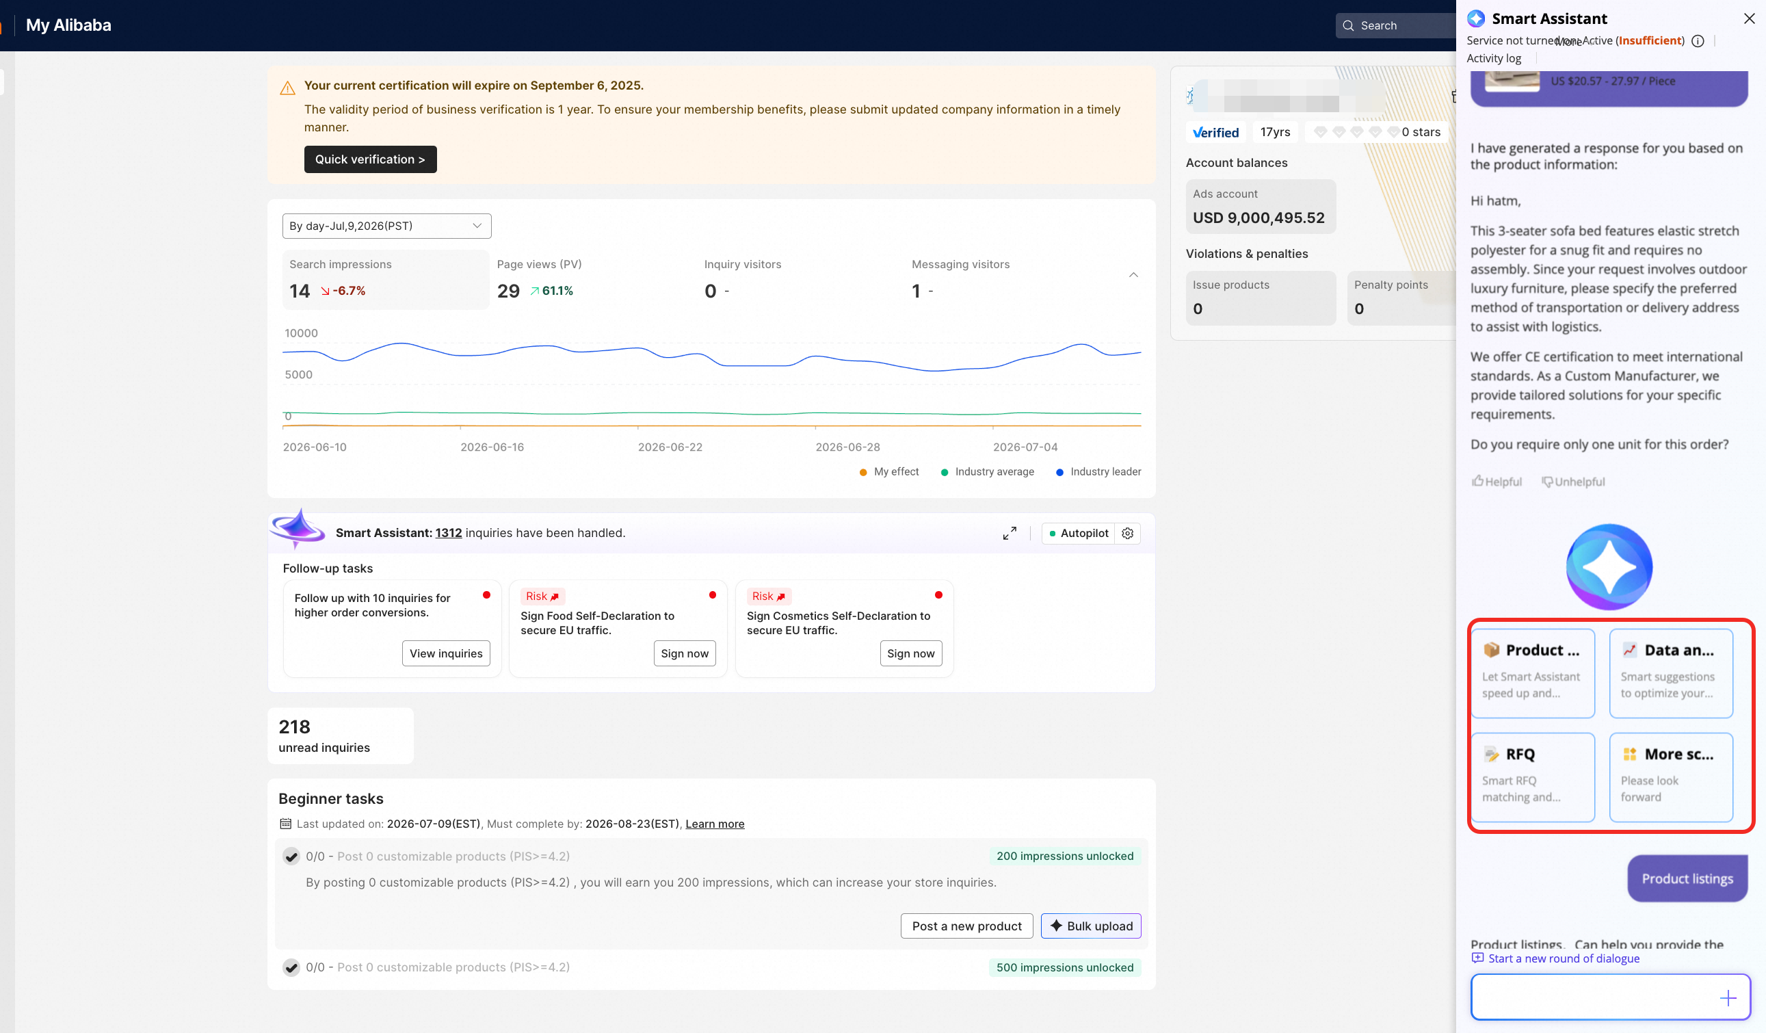Open the More scenarios card

(x=1671, y=777)
